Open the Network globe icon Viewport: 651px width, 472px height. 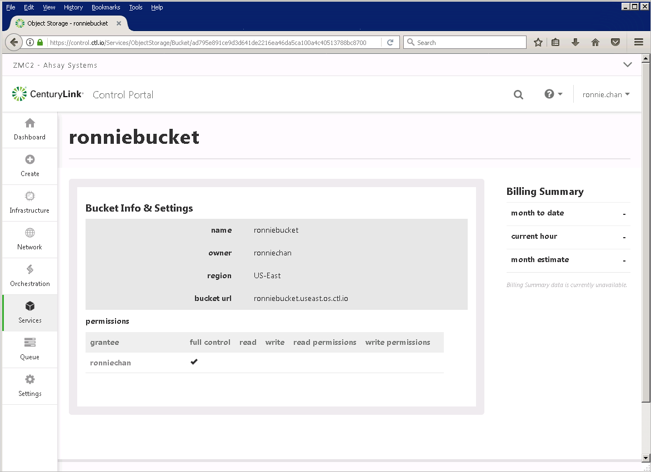(29, 233)
